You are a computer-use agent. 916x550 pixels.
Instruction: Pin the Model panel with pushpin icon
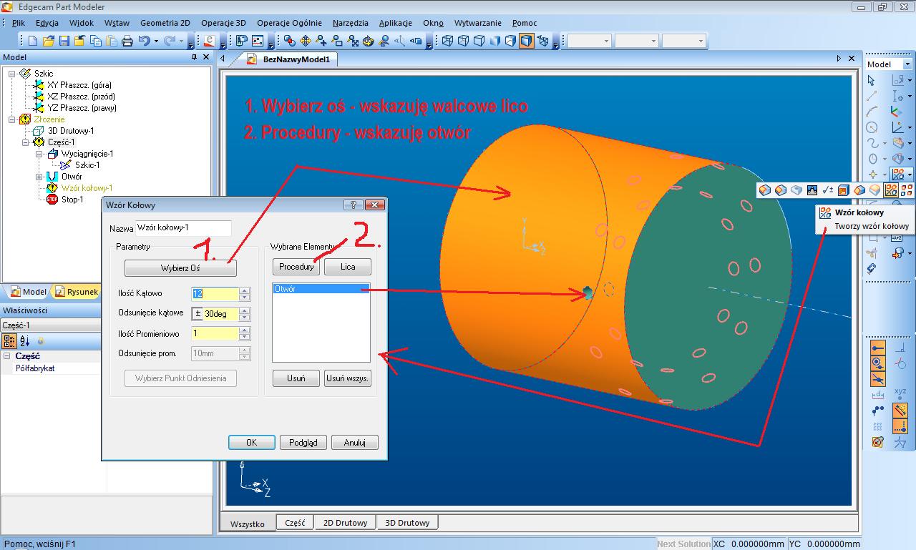(x=194, y=57)
